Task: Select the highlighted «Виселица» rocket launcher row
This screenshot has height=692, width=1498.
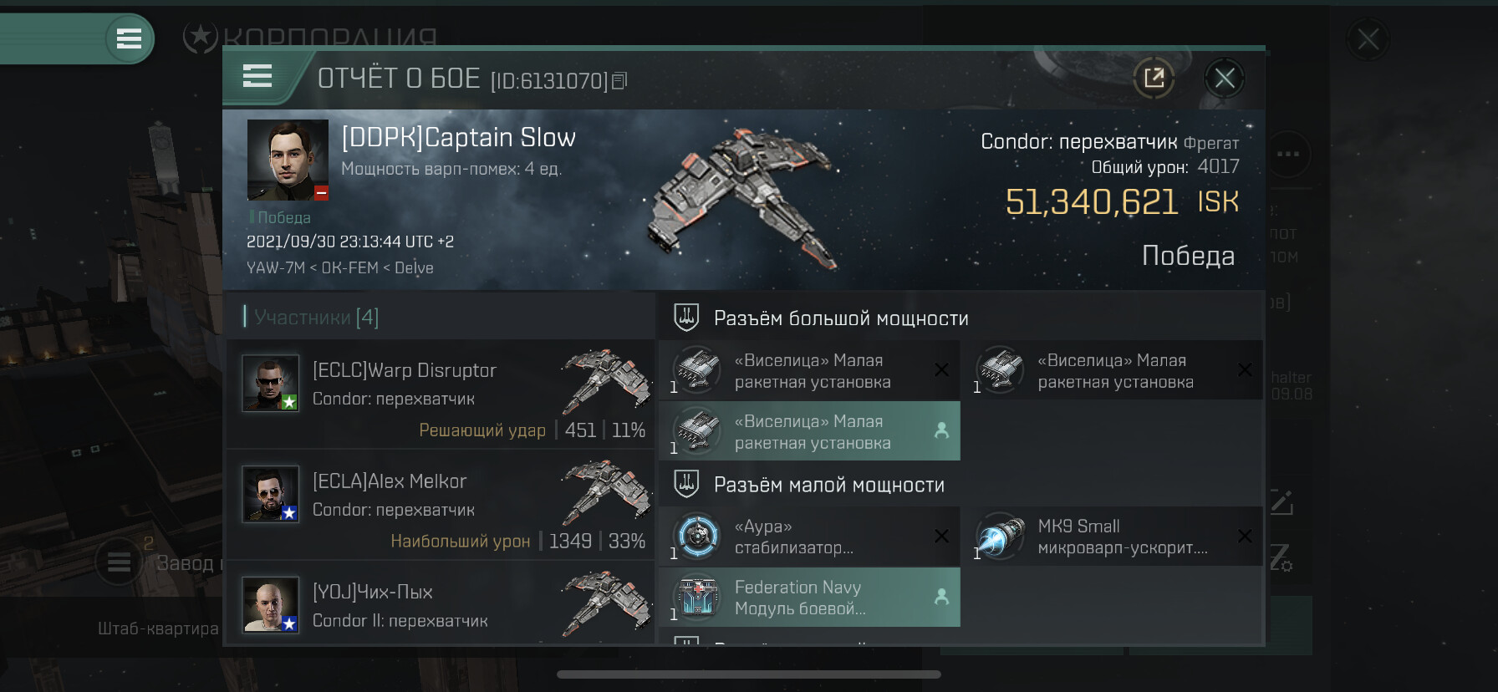Action: (x=809, y=431)
